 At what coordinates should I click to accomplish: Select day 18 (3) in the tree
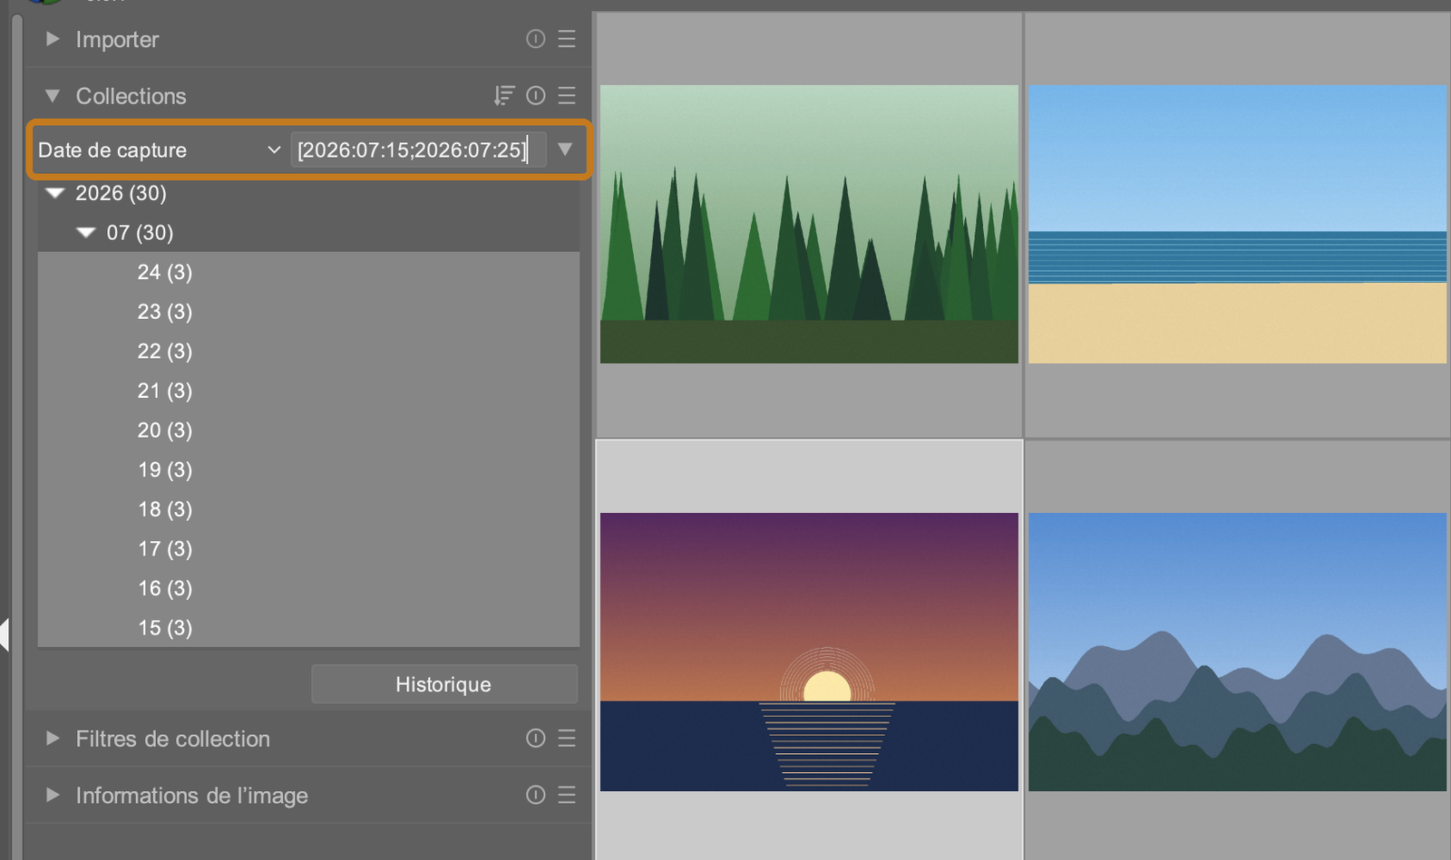(308, 509)
